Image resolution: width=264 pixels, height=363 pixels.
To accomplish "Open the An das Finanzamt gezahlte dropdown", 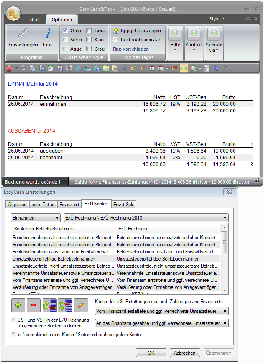I will 161,323.
